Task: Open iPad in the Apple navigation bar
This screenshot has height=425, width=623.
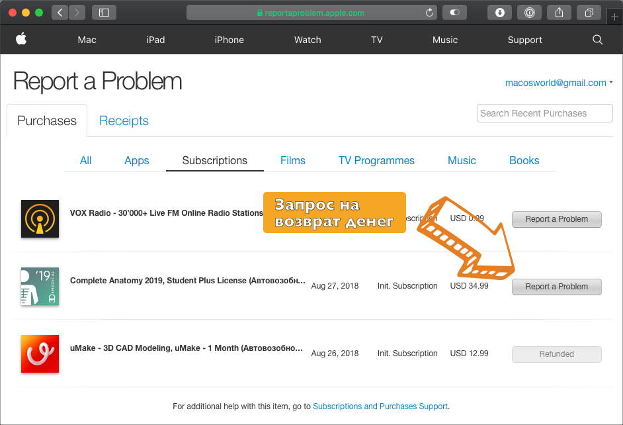Action: 155,40
